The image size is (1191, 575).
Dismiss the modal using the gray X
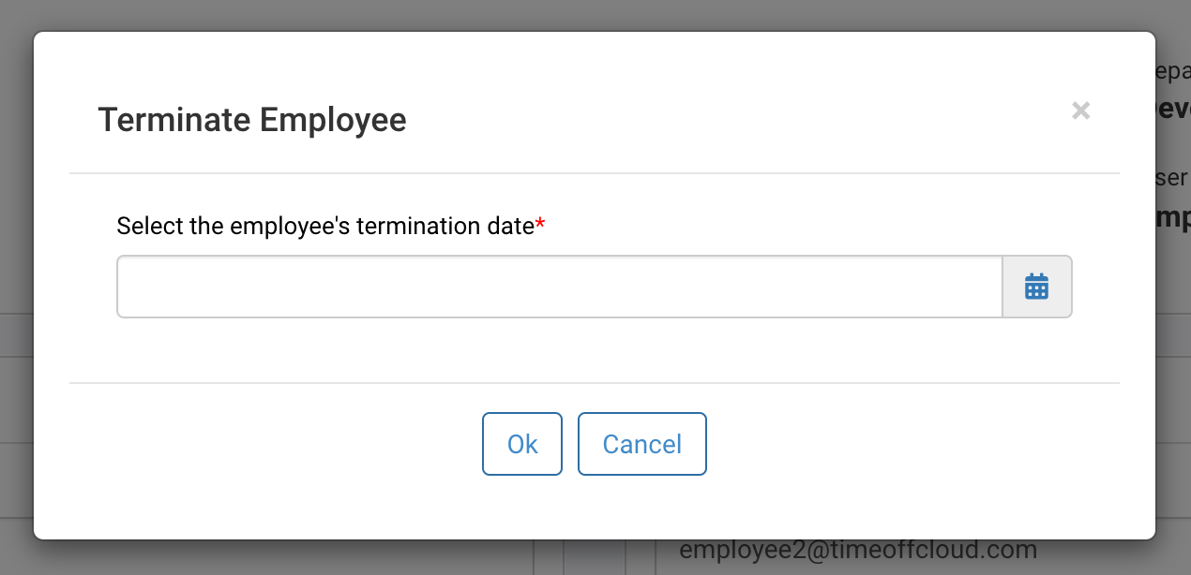[1080, 111]
